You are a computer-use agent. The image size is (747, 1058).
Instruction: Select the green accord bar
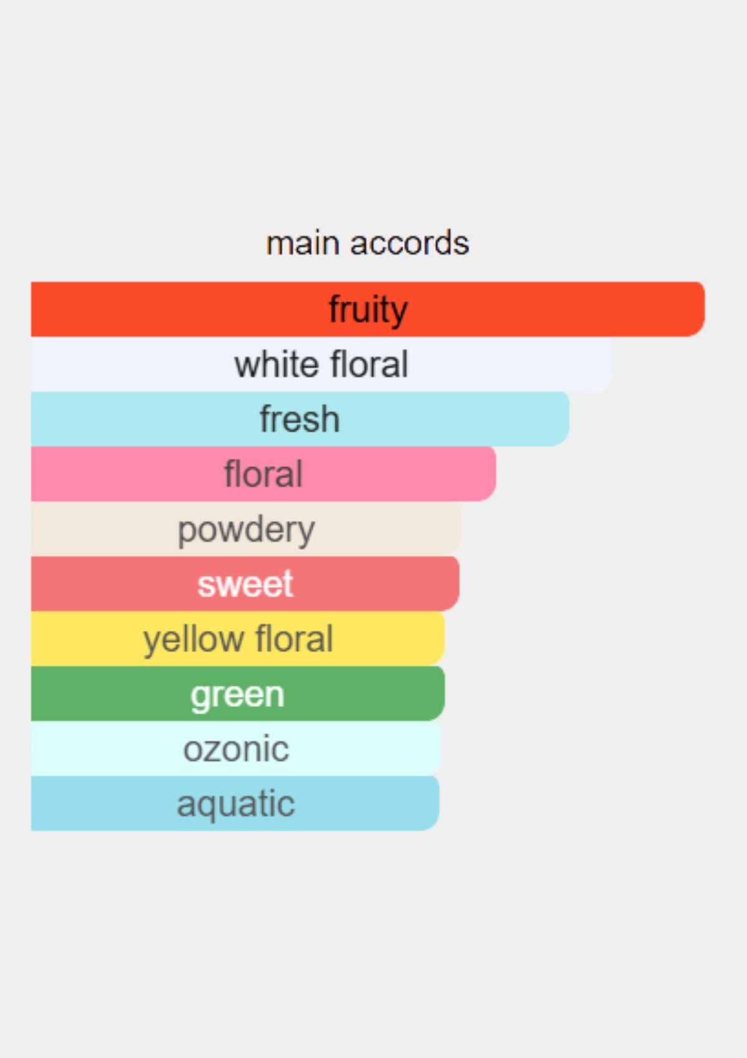[238, 693]
